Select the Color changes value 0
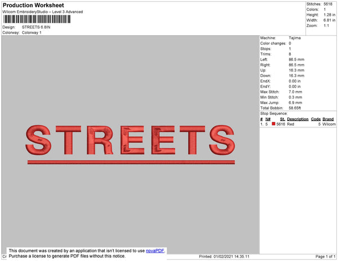The width and height of the screenshot is (338, 261). tap(290, 43)
